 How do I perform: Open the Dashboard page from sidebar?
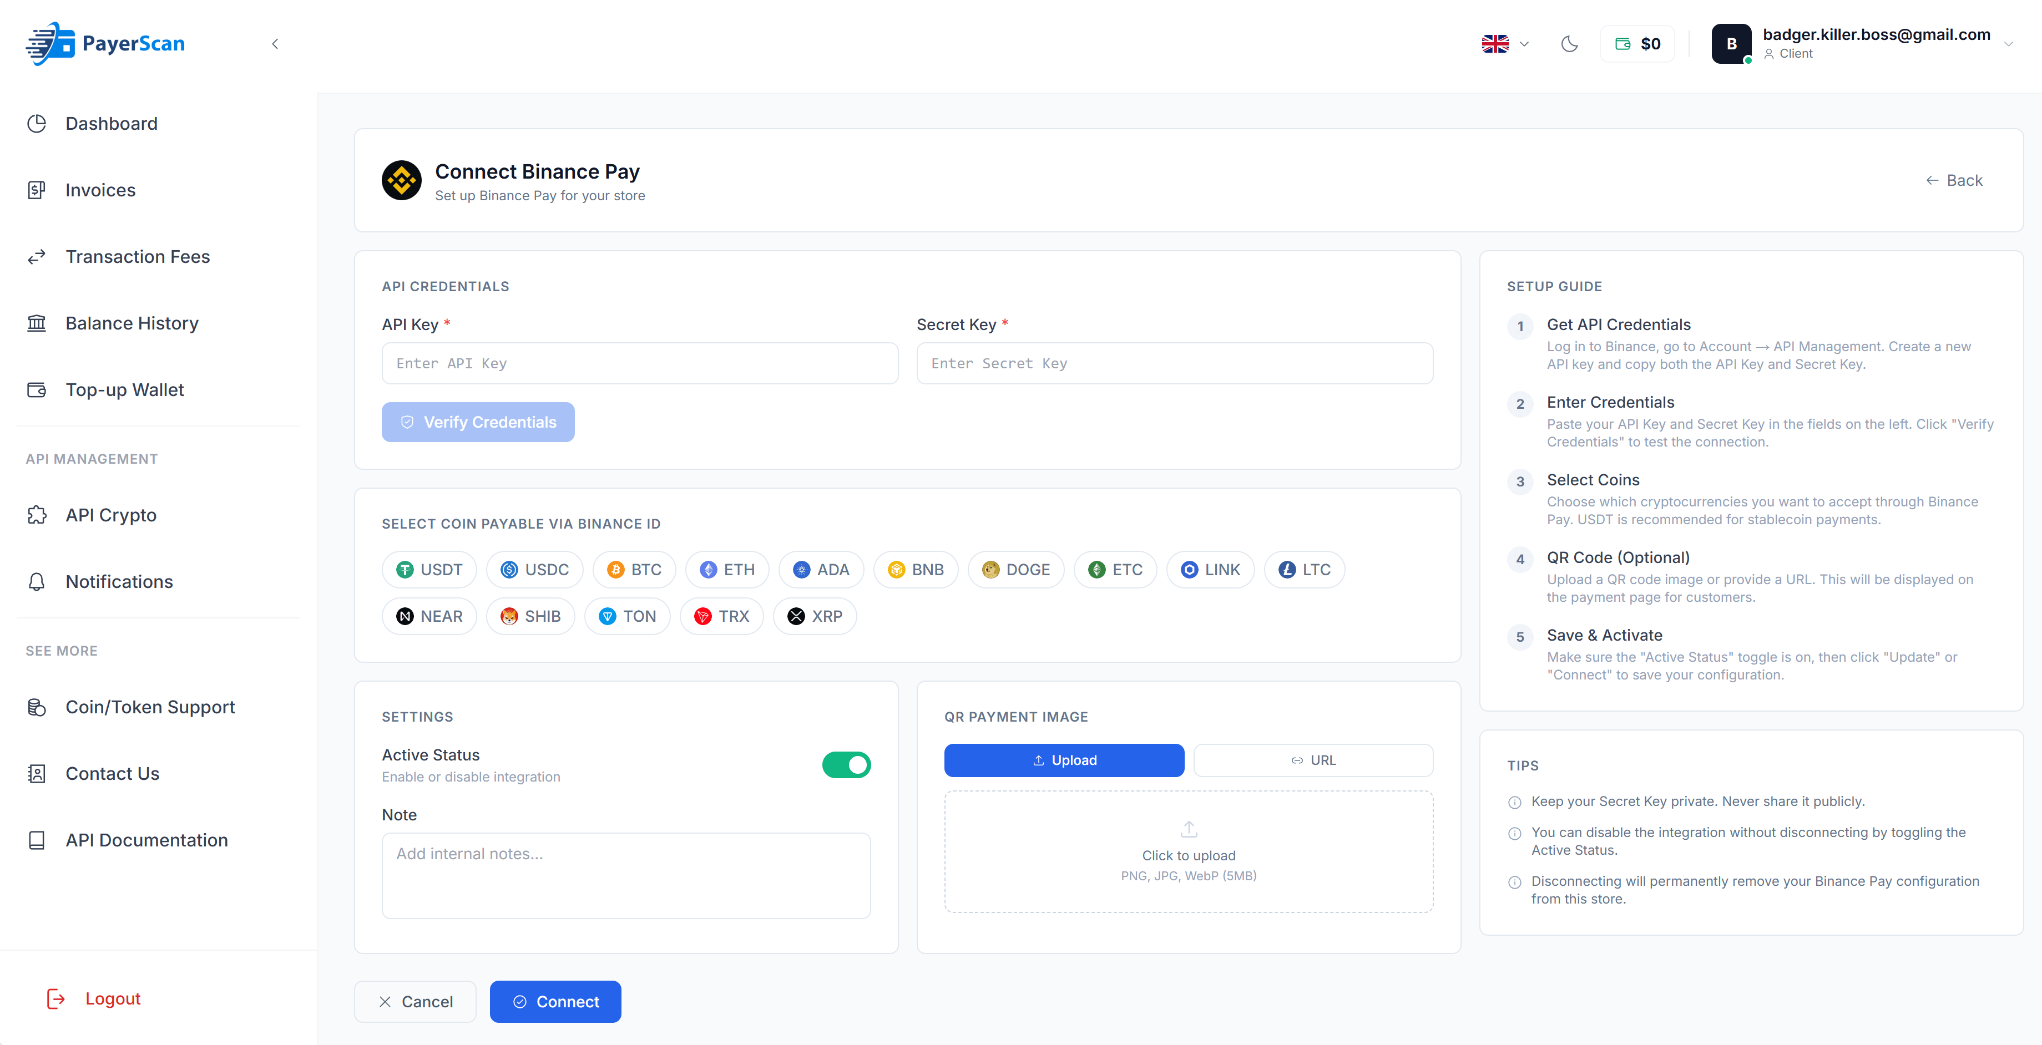tap(110, 124)
